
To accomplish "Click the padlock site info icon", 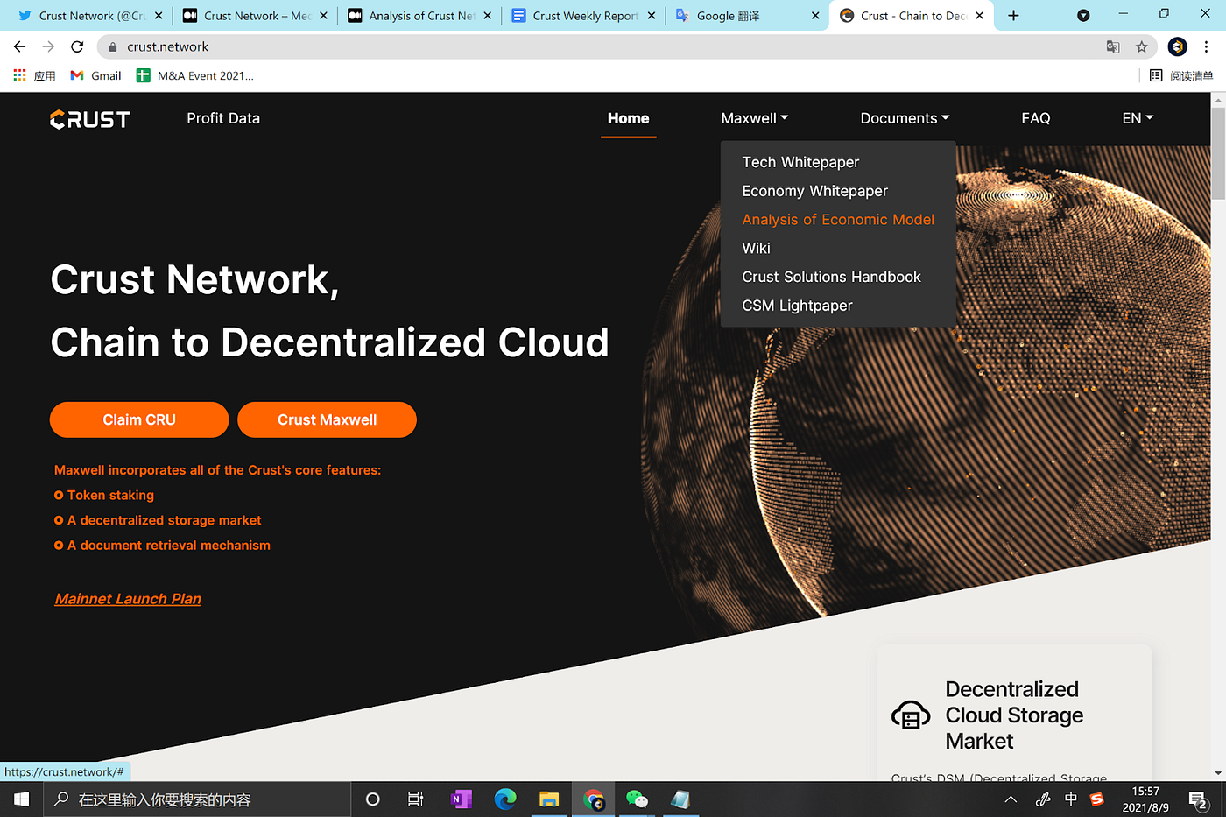I will (113, 46).
